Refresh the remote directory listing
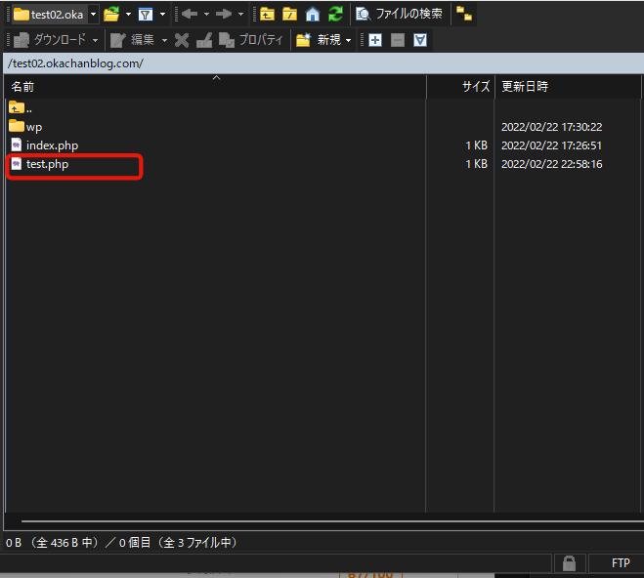 pos(335,14)
